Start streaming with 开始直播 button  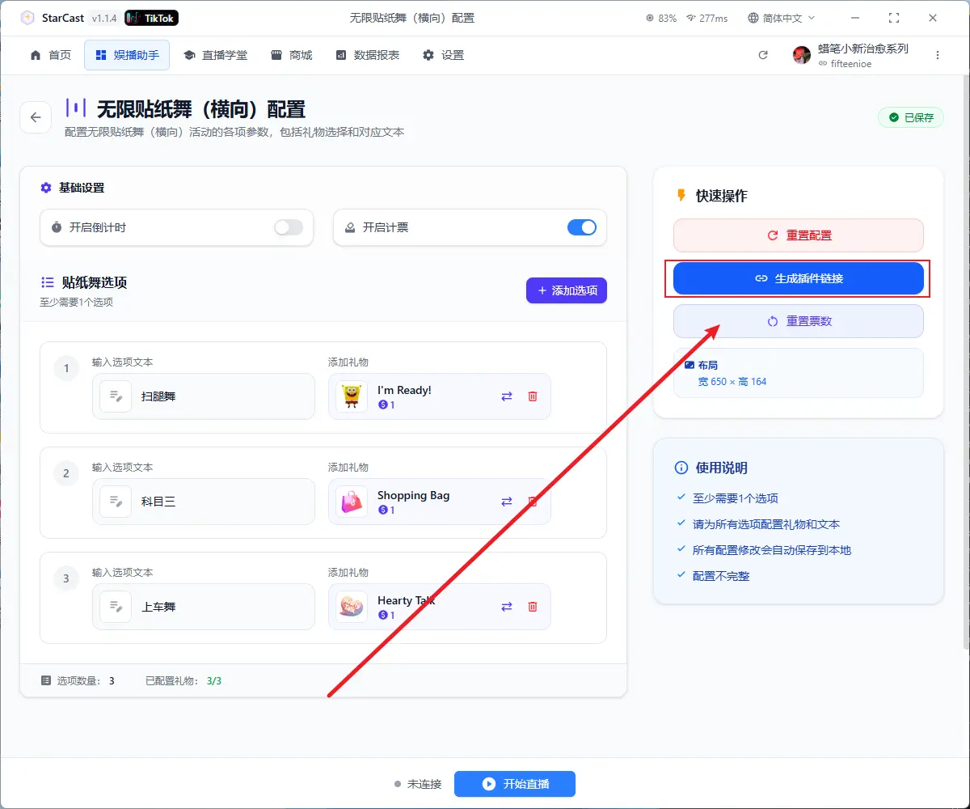514,784
